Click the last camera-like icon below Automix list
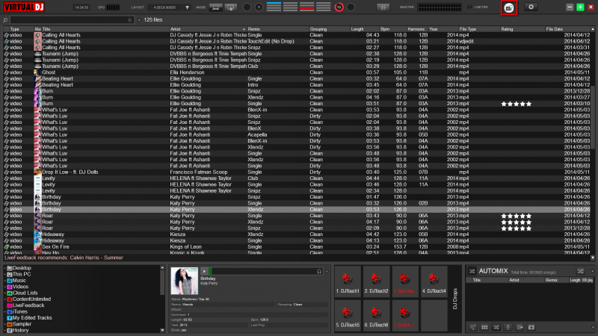 click(x=531, y=327)
